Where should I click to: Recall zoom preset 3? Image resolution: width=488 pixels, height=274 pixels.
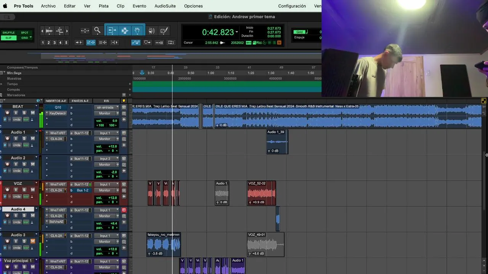click(x=55, y=43)
